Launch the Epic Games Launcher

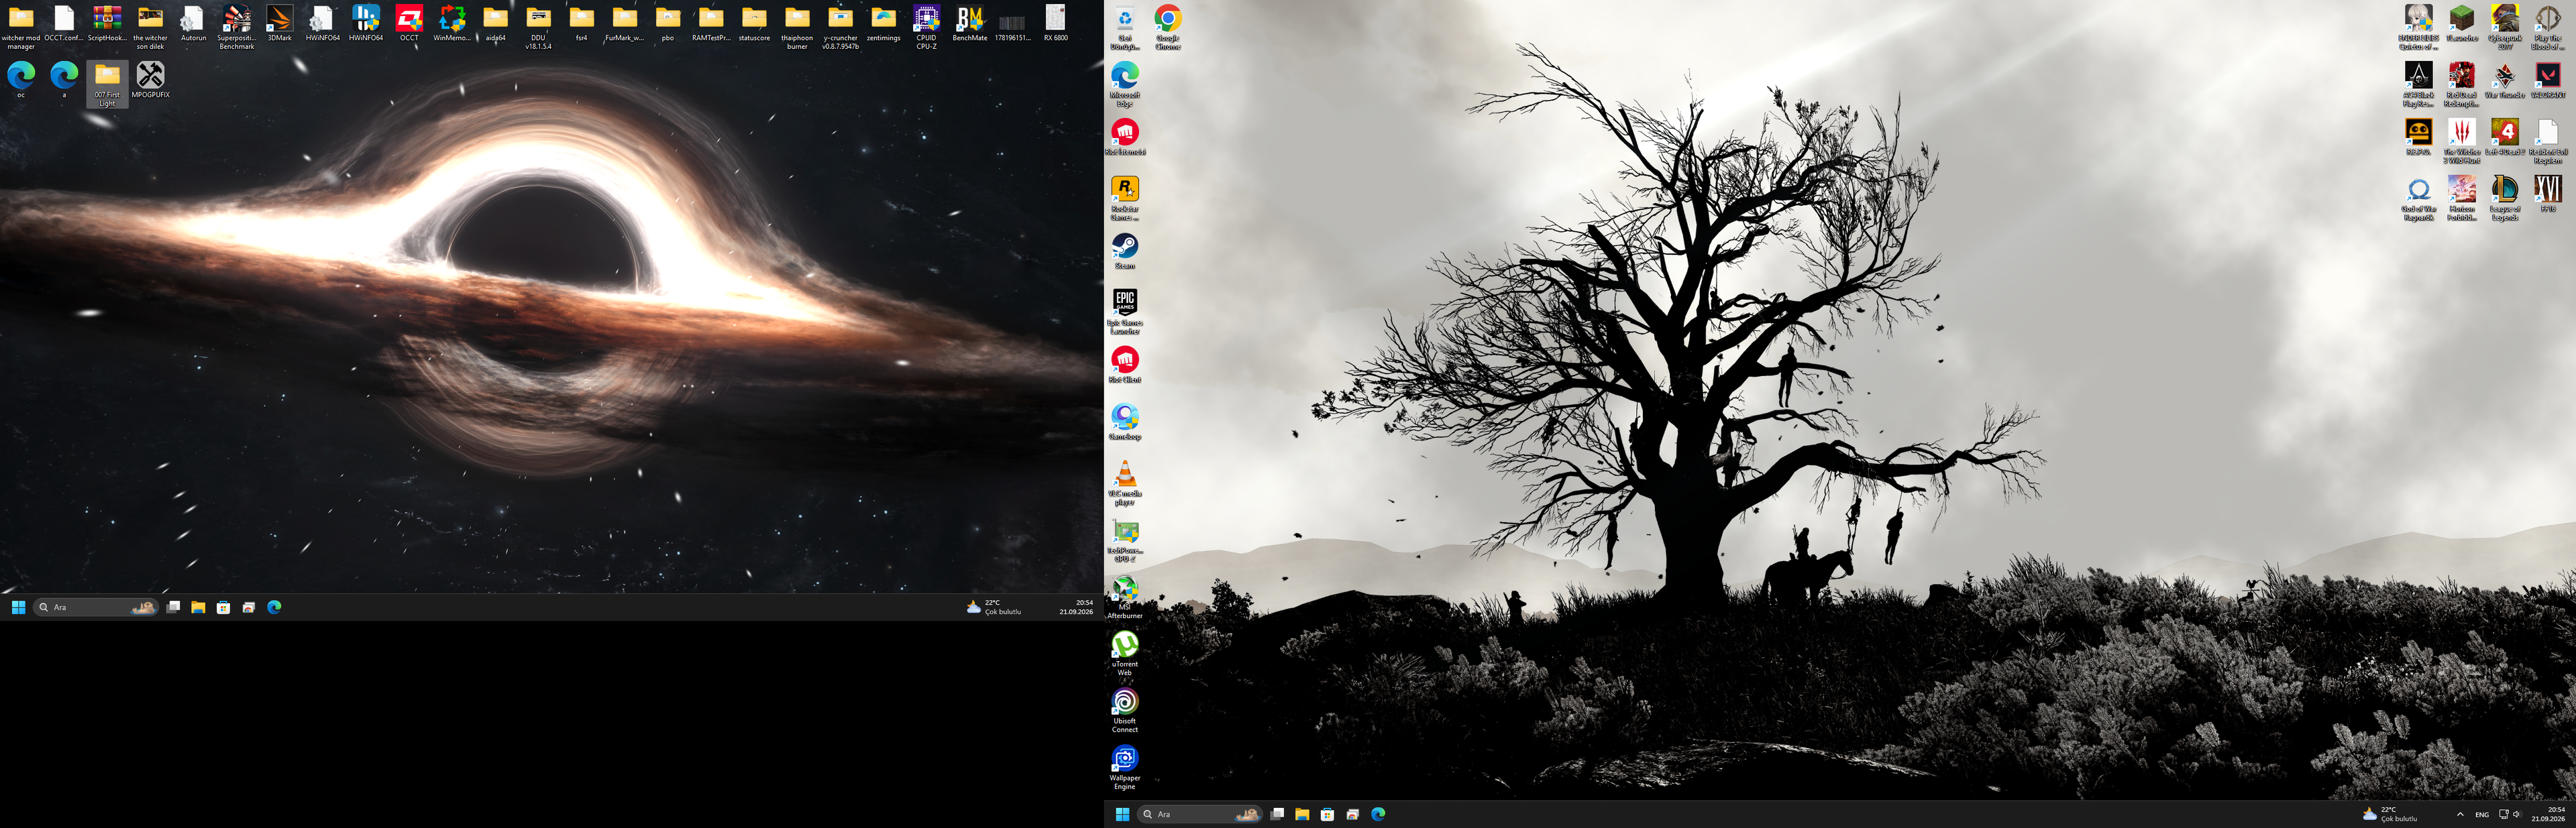click(x=1125, y=312)
